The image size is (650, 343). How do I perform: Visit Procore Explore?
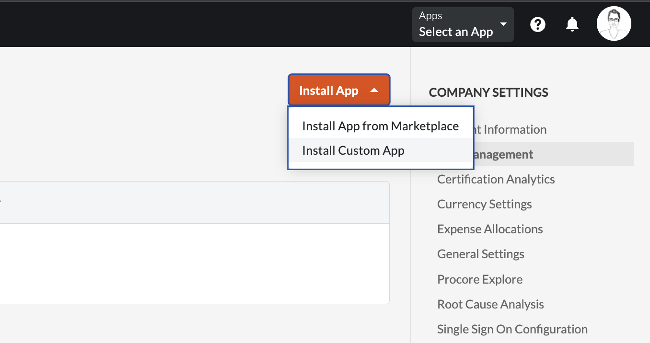(x=480, y=279)
